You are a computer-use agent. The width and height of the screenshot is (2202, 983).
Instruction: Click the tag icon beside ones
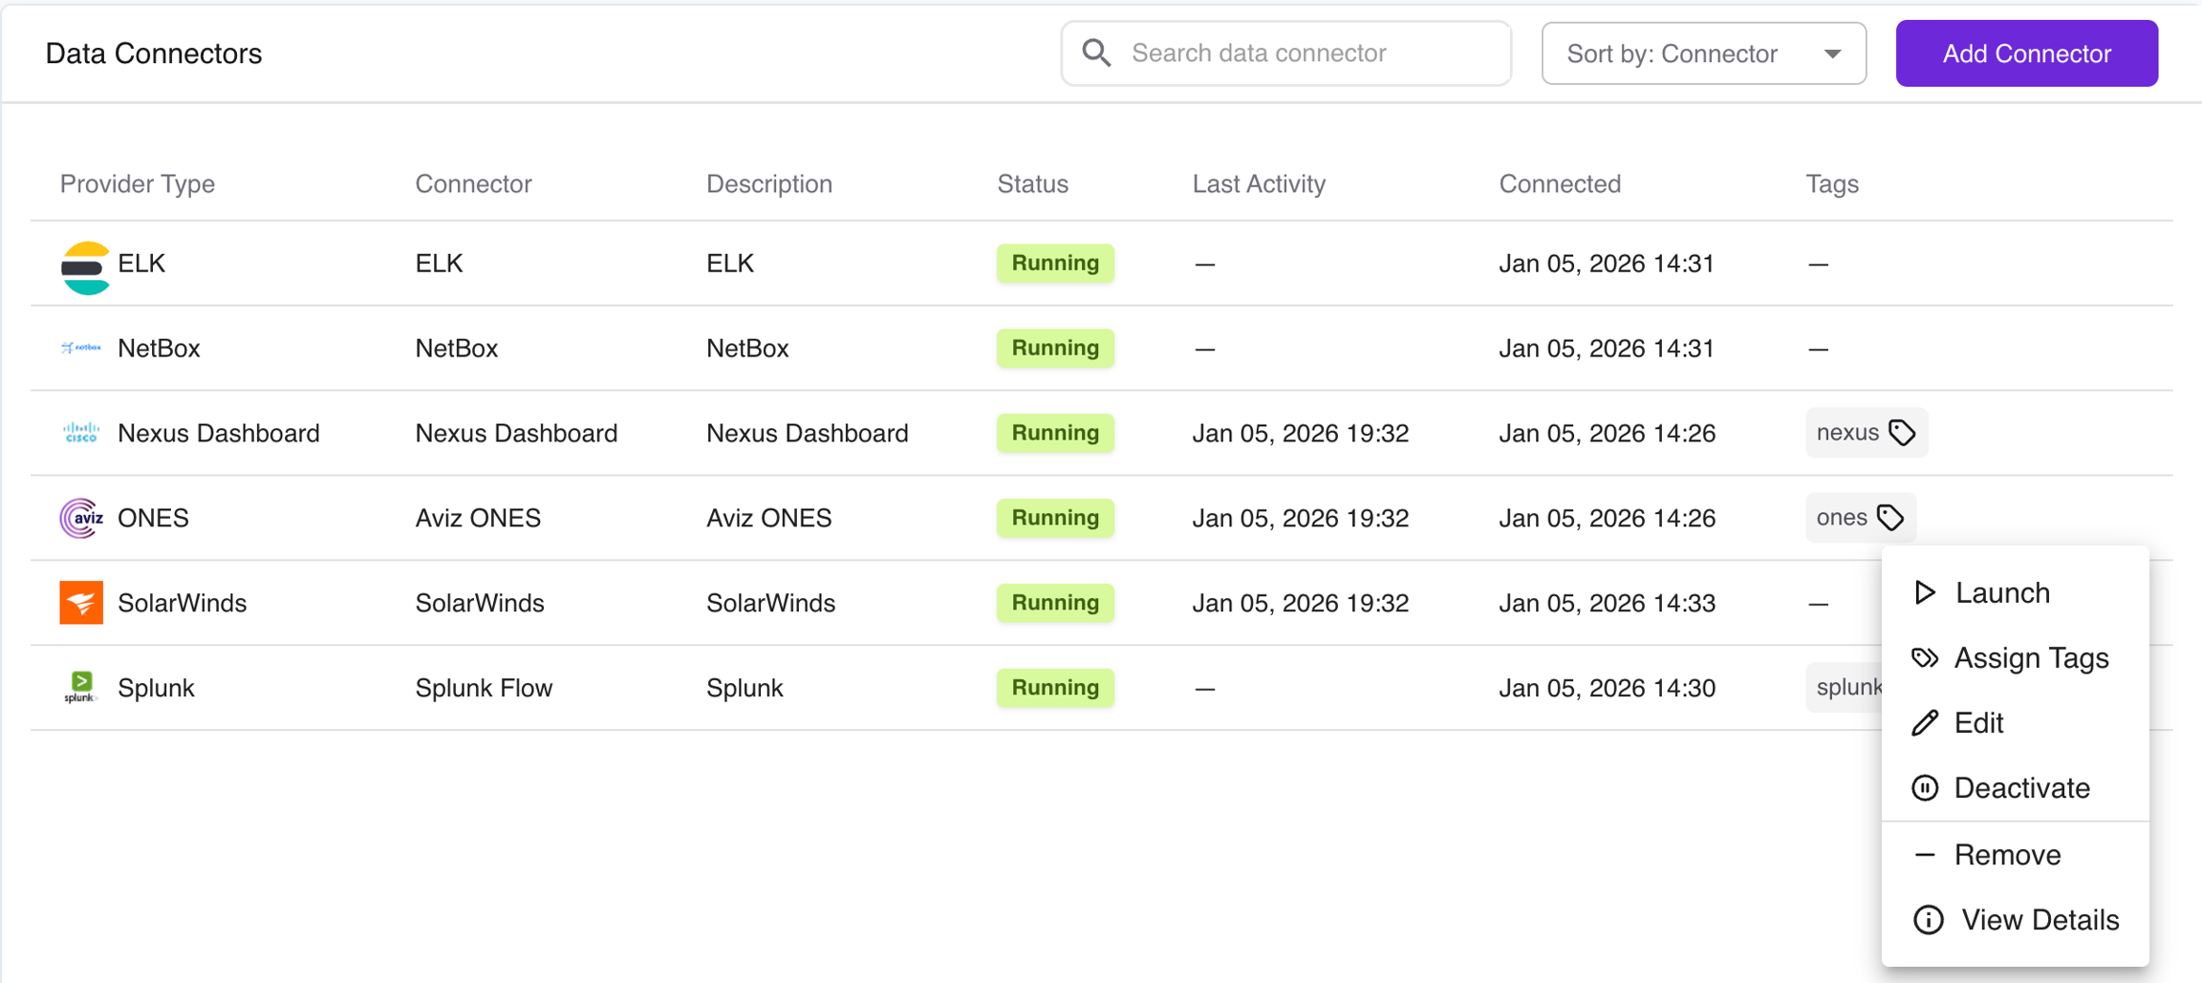(x=1890, y=518)
